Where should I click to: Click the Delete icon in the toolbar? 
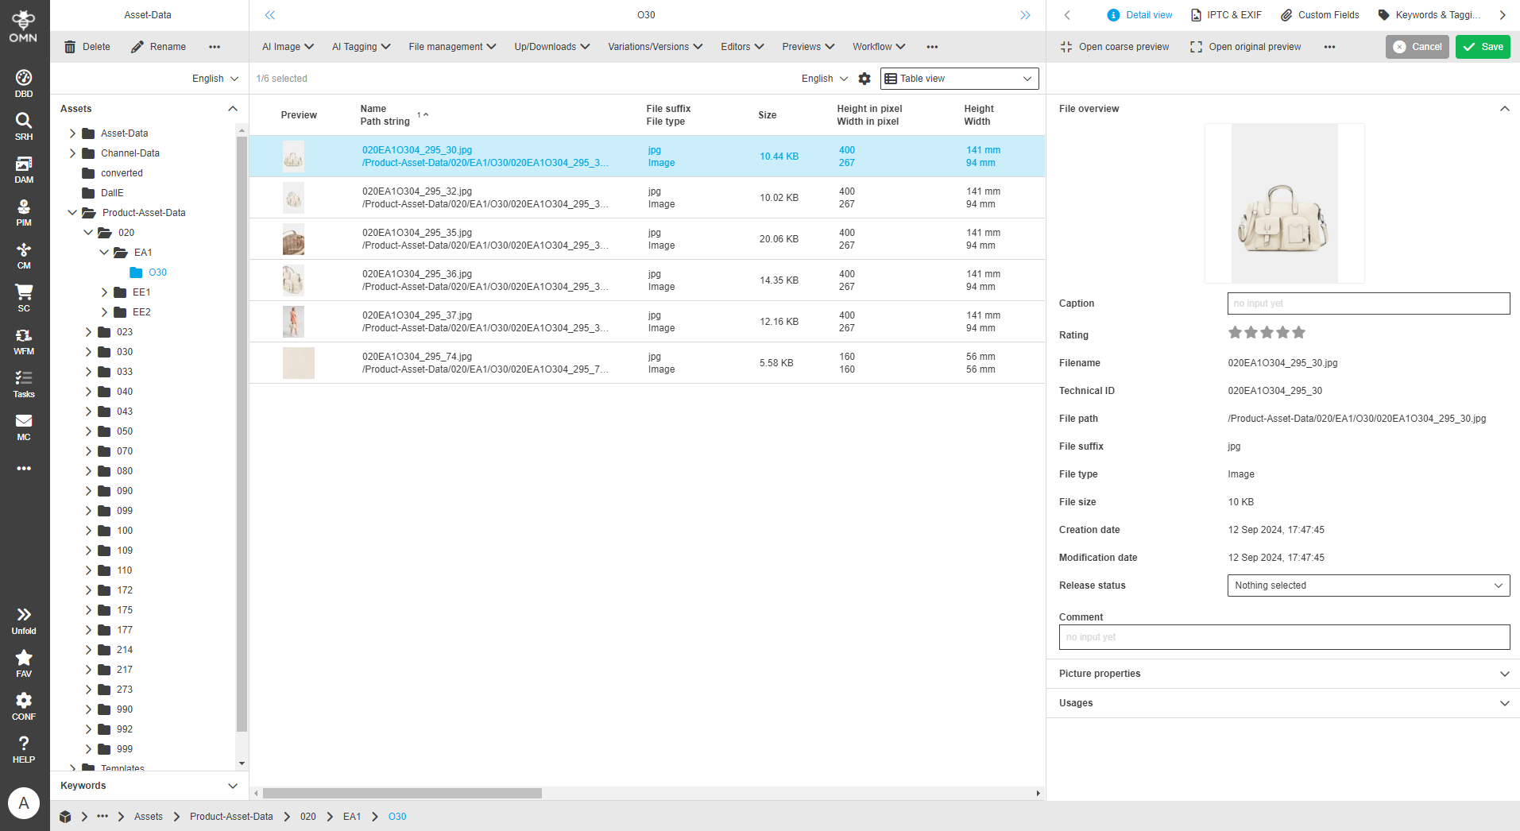click(69, 47)
